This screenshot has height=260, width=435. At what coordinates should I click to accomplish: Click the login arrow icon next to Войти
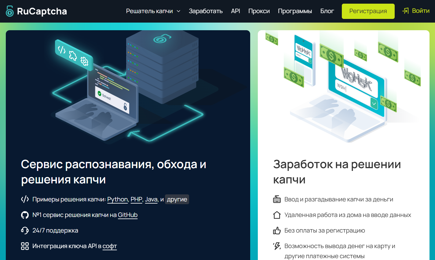406,11
